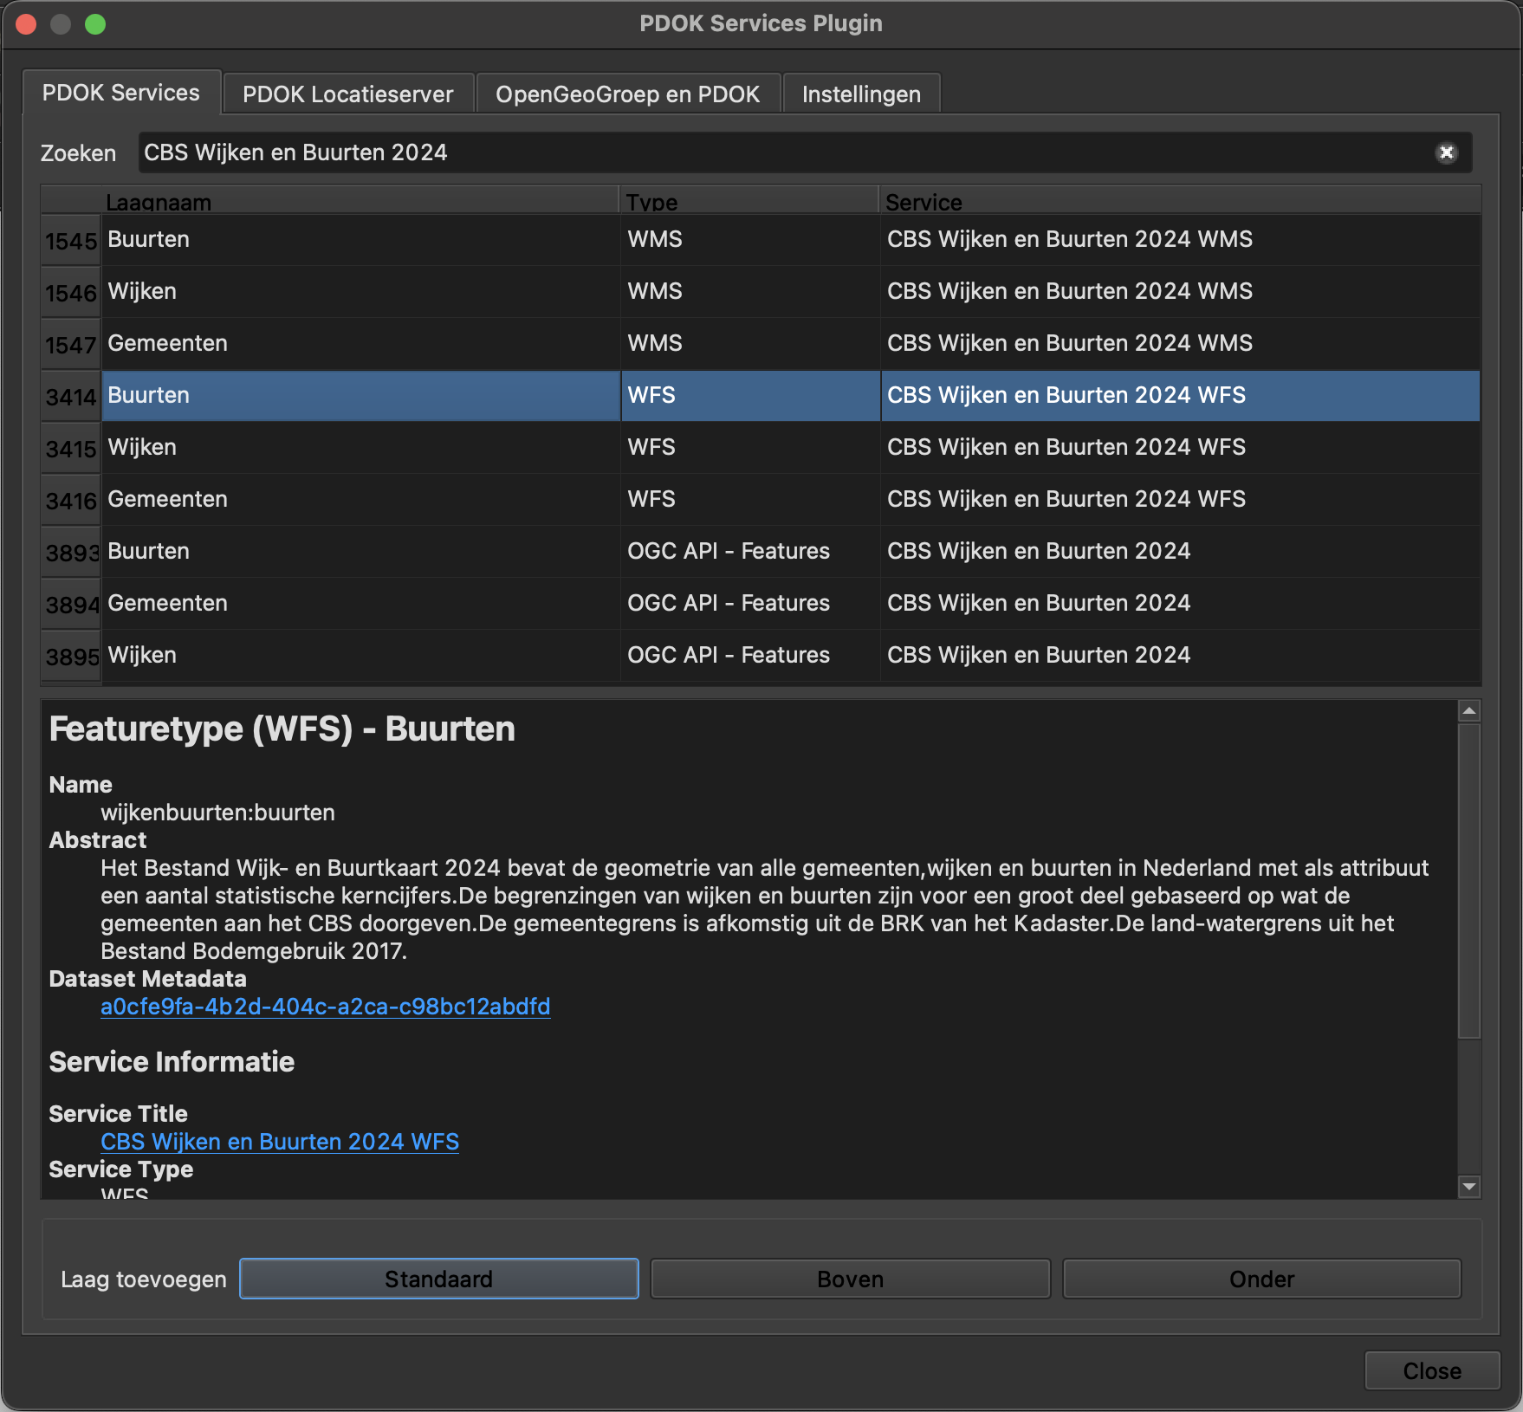The width and height of the screenshot is (1523, 1412).
Task: Click the scrollbar up arrow in info panel
Action: coord(1468,710)
